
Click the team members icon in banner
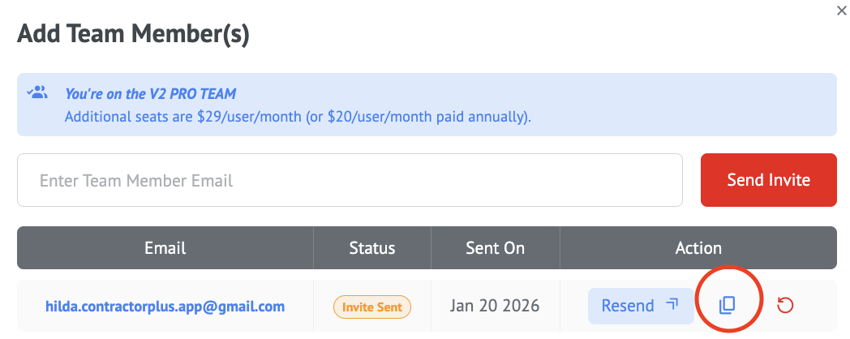point(36,92)
